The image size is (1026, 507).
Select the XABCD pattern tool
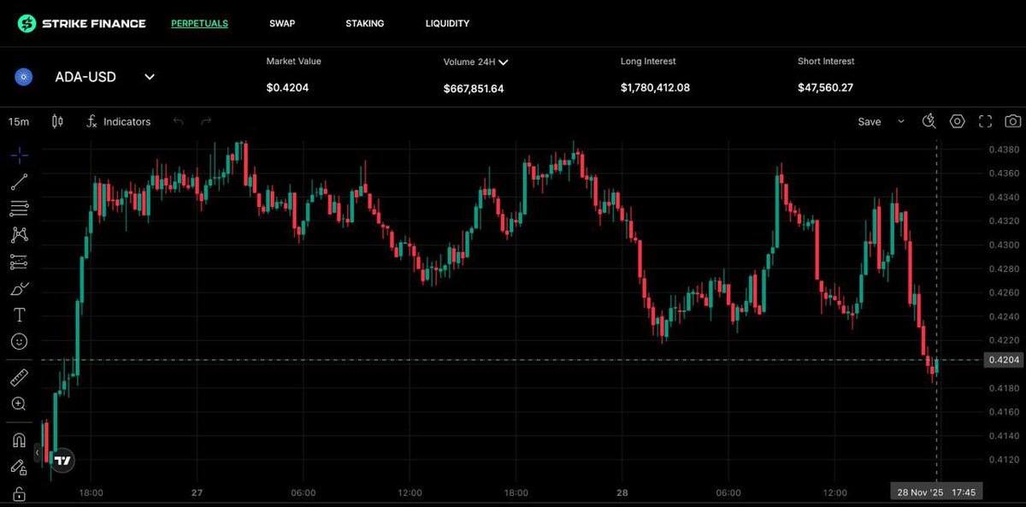pos(19,234)
